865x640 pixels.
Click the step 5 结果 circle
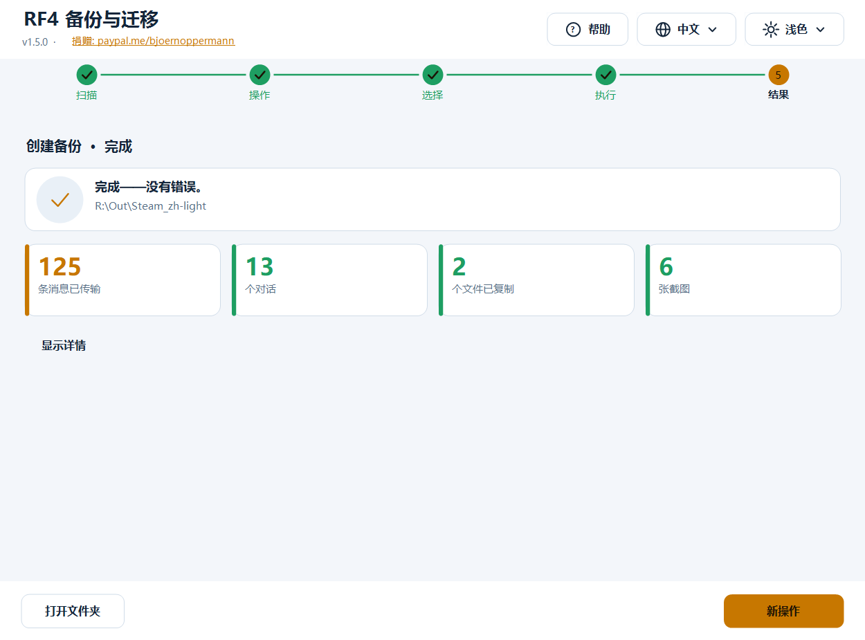click(778, 75)
